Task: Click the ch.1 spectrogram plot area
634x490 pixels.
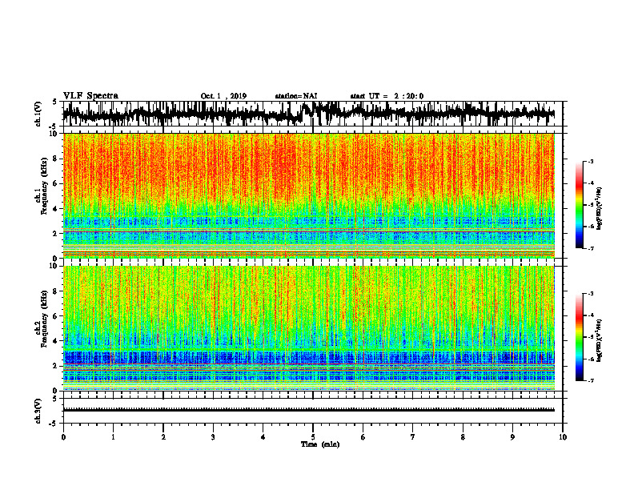Action: pos(309,195)
